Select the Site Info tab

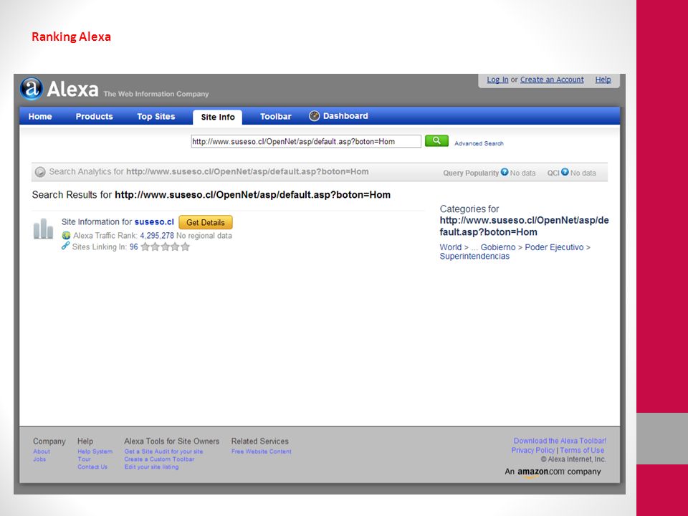point(218,117)
